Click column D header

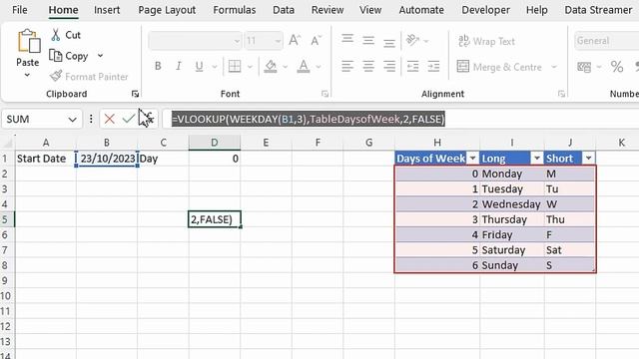[x=215, y=143]
